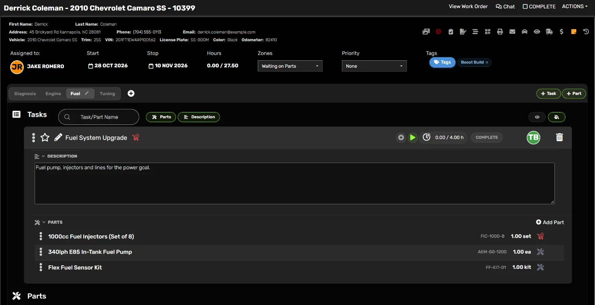Edit Fuel System Upgrade task name pencil
Viewport: 595px width, 305px height.
[x=58, y=137]
